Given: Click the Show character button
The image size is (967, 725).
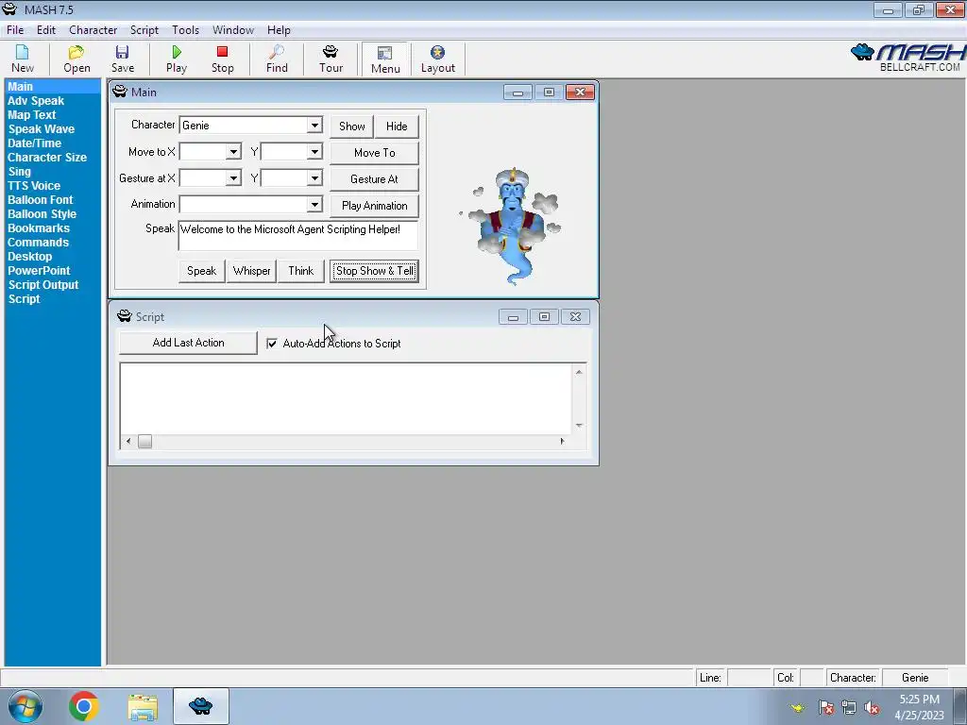Looking at the screenshot, I should point(351,126).
